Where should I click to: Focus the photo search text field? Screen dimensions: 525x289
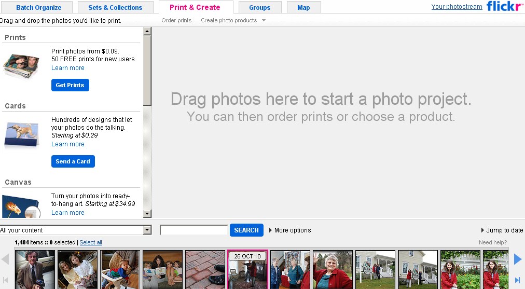194,230
